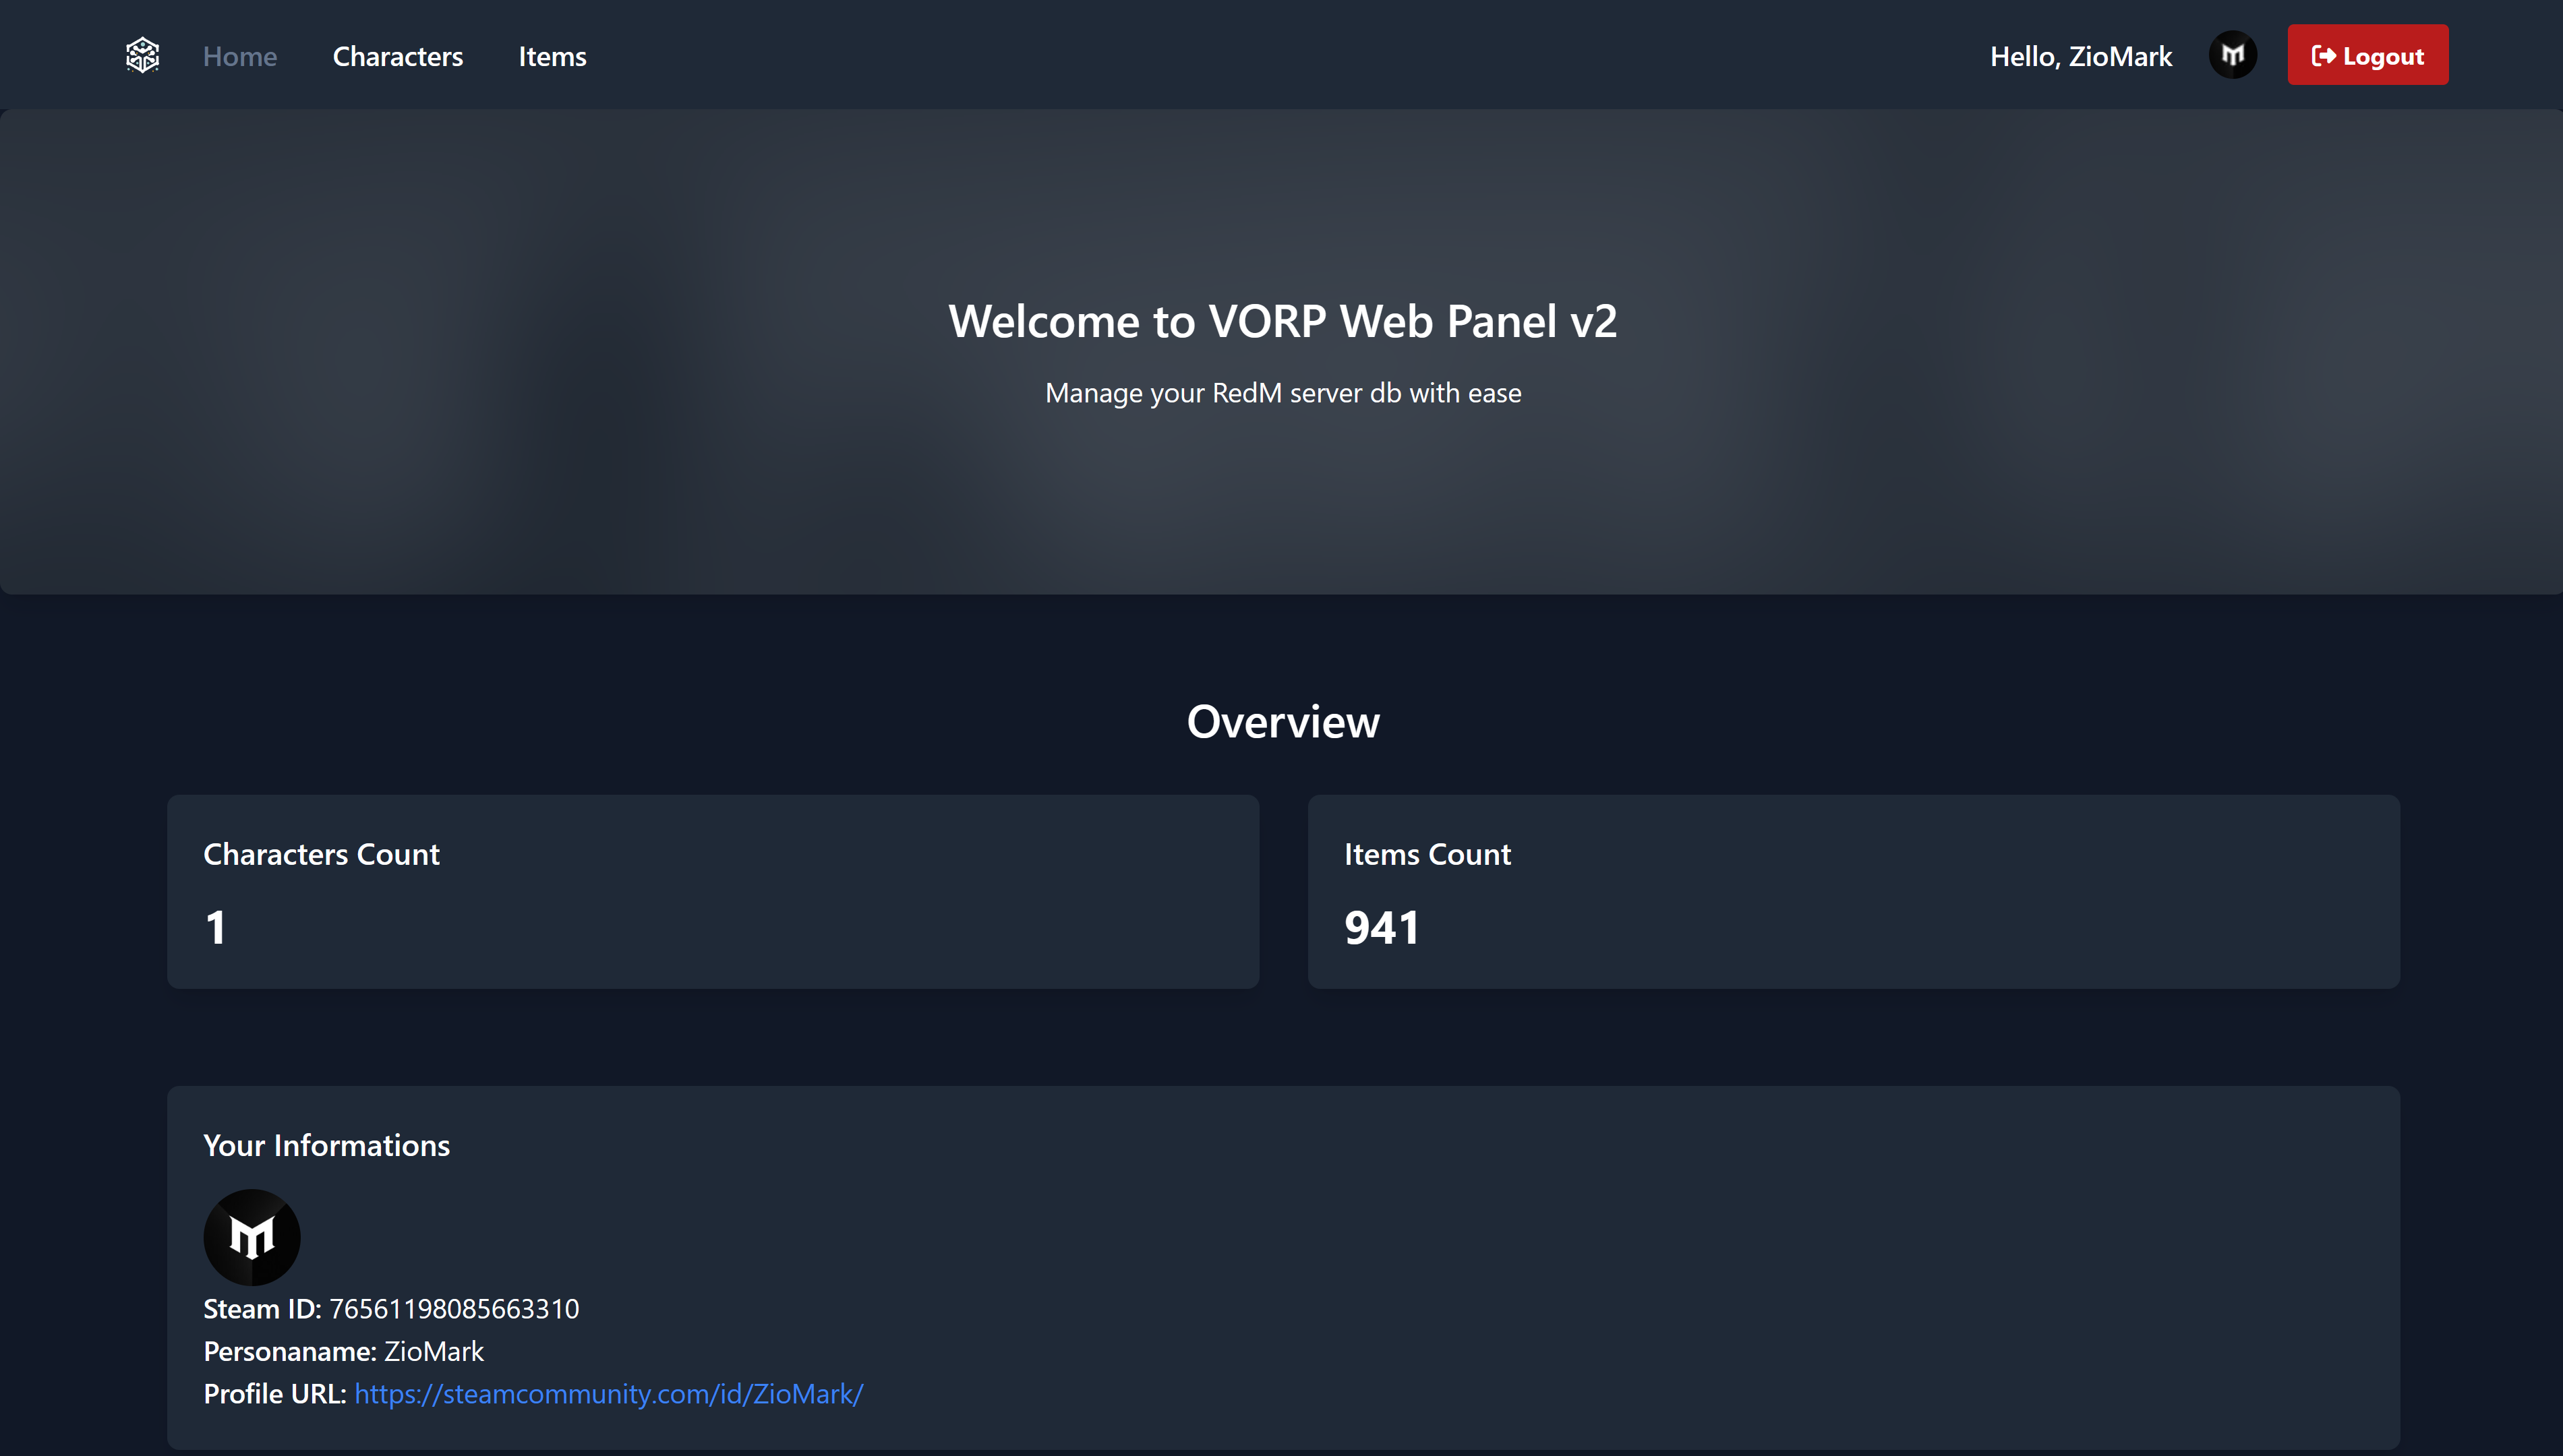Open the steamcommunity profile URL link
This screenshot has height=1456, width=2563.
click(x=608, y=1394)
